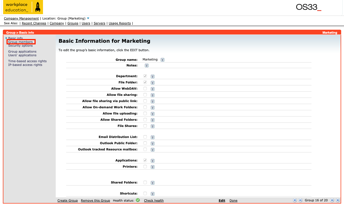Toggle the Allow WebDAV checkbox
This screenshot has width=344, height=205.
point(145,89)
